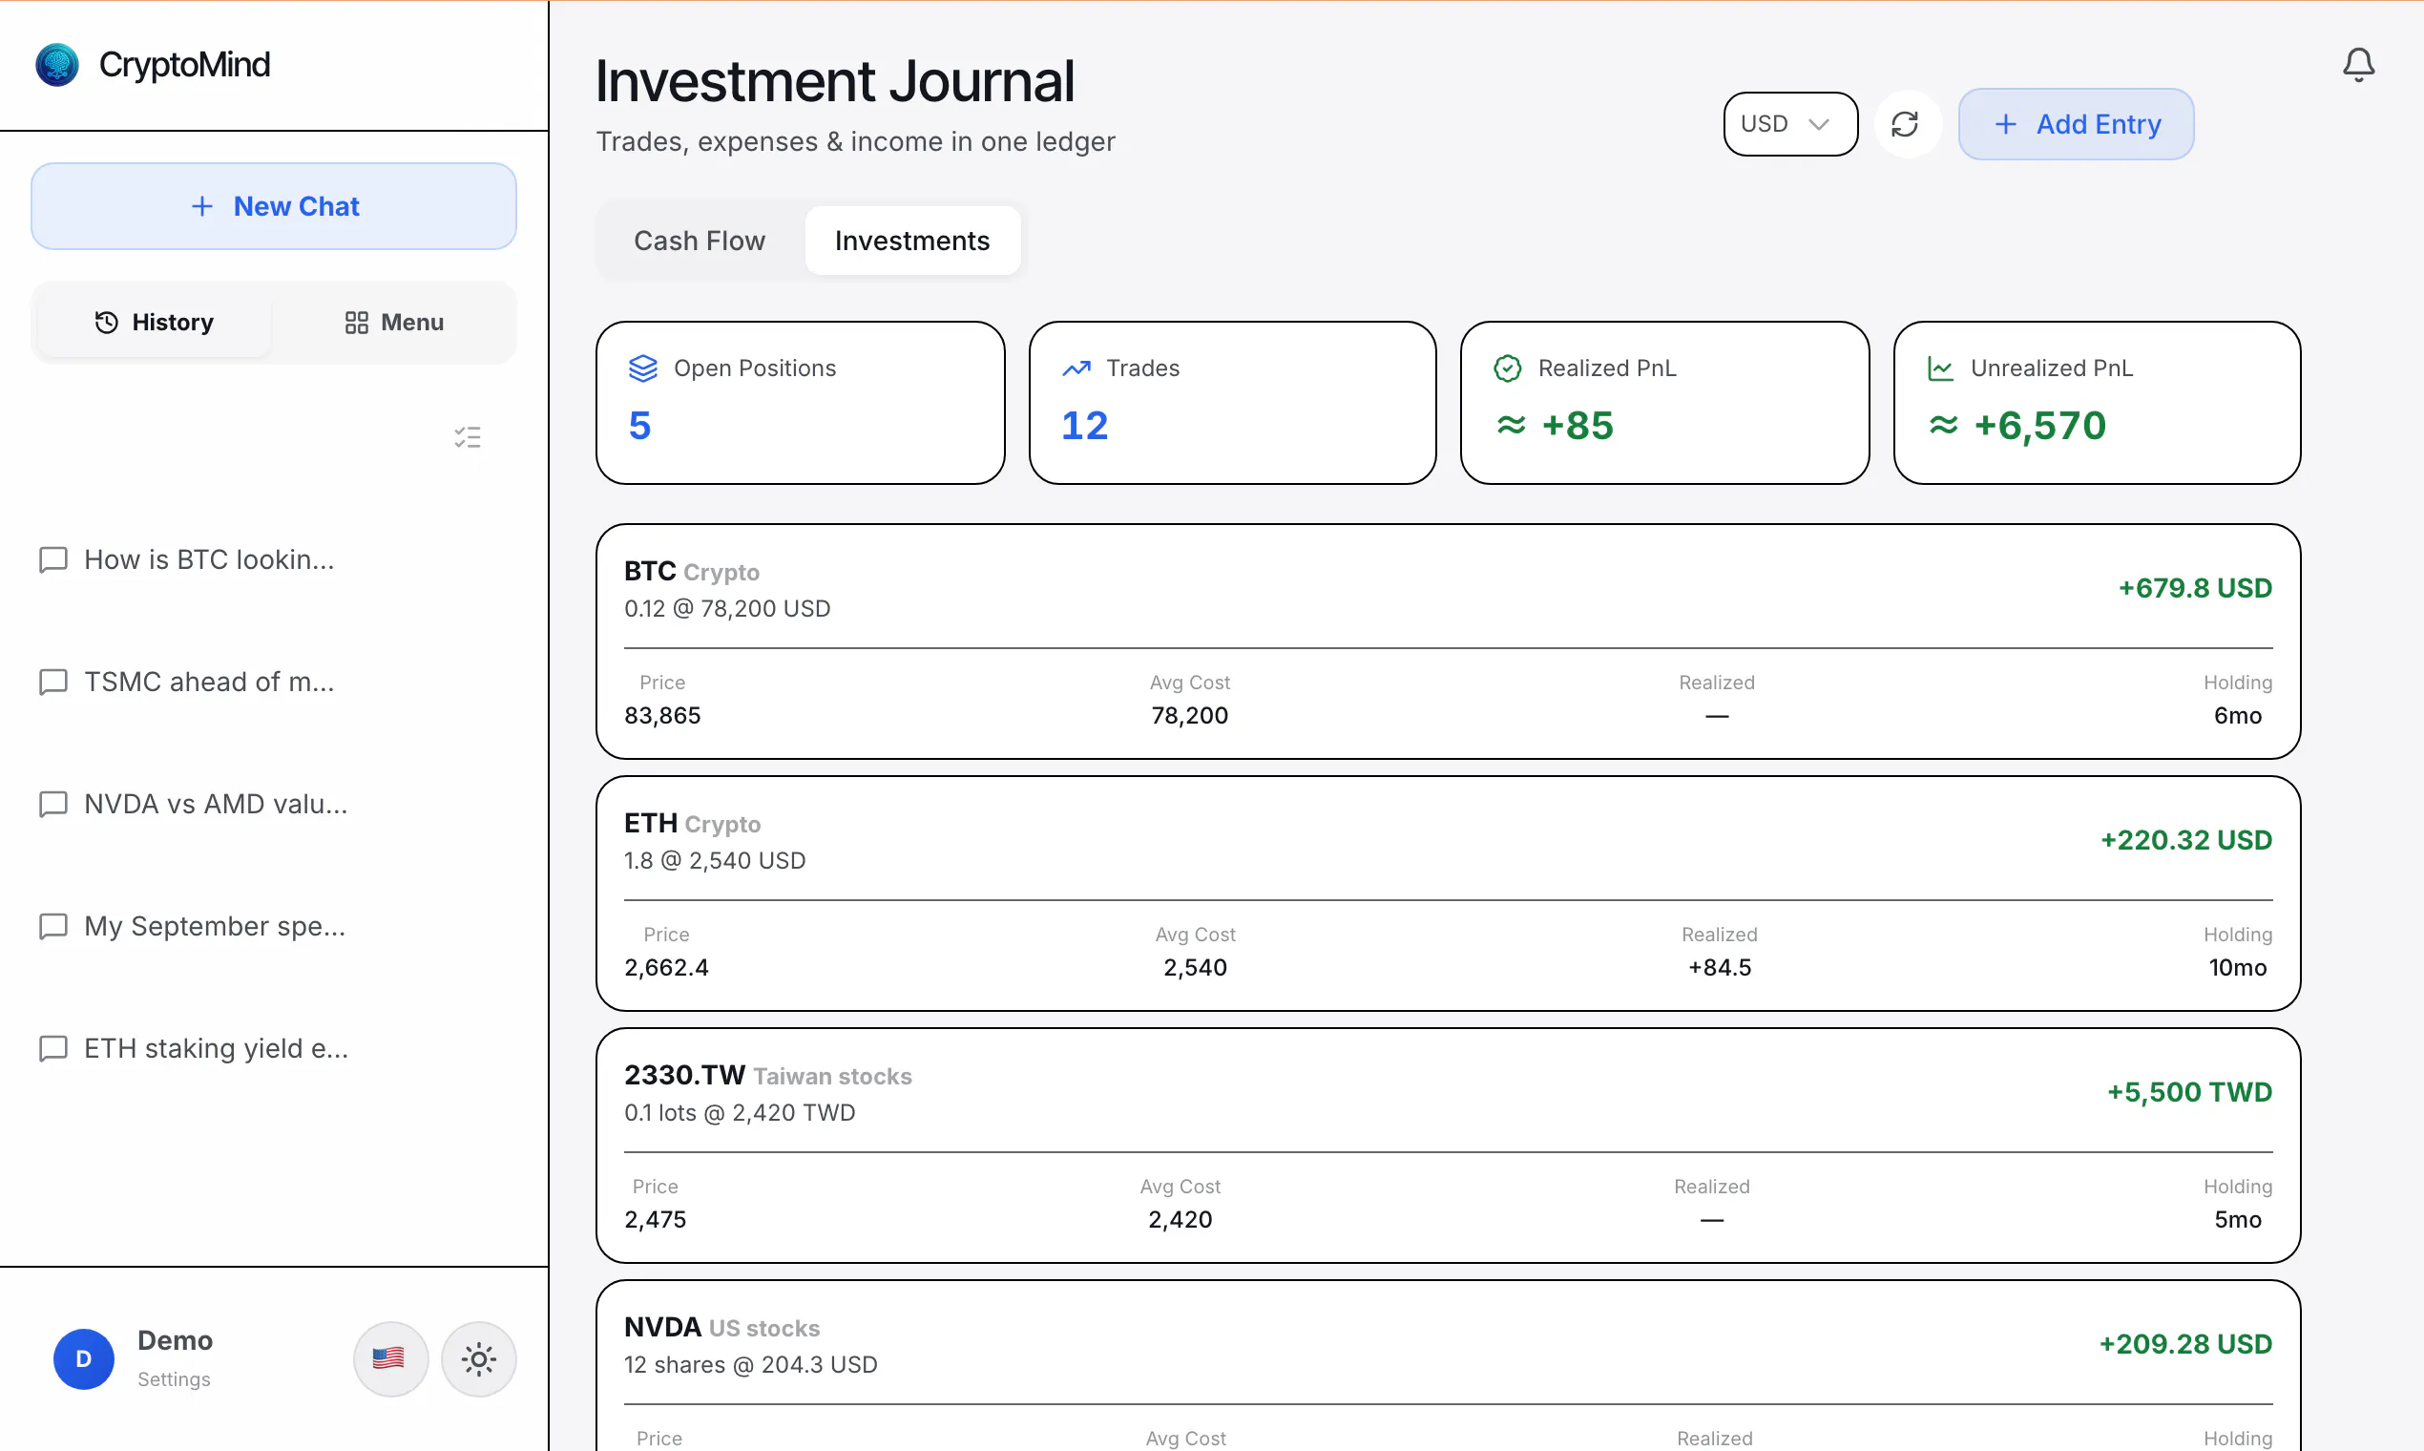
Task: Open the TSMC ahead of m chat
Action: tap(209, 682)
